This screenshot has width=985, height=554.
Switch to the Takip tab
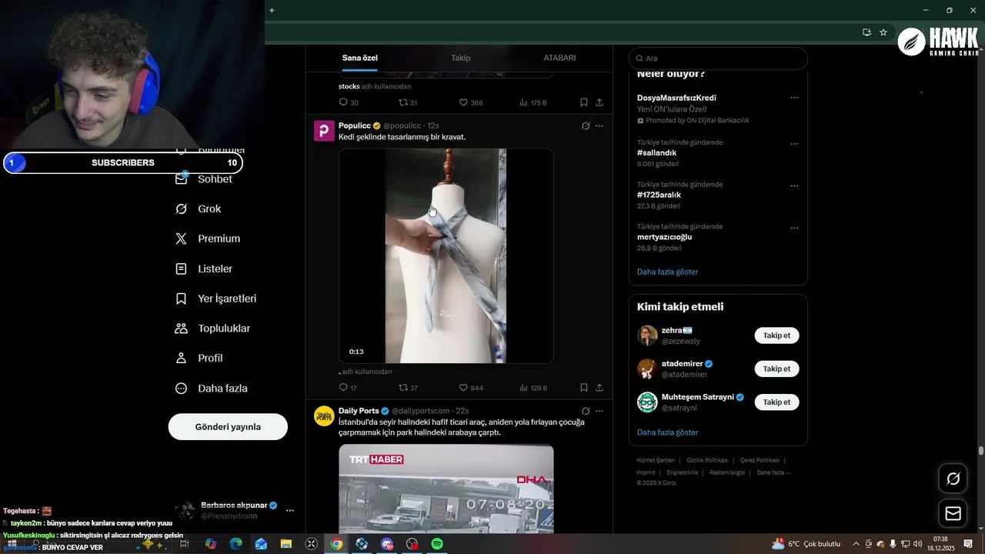coord(461,58)
